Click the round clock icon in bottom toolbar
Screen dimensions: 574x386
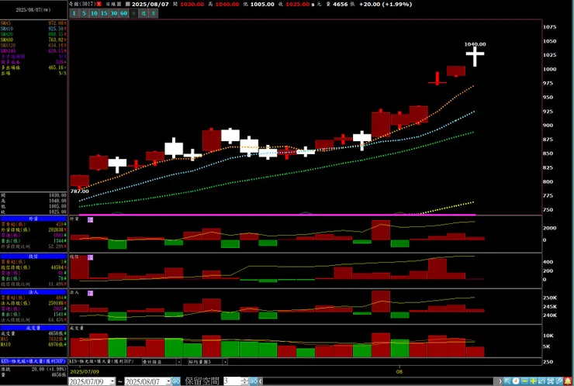coord(516,381)
